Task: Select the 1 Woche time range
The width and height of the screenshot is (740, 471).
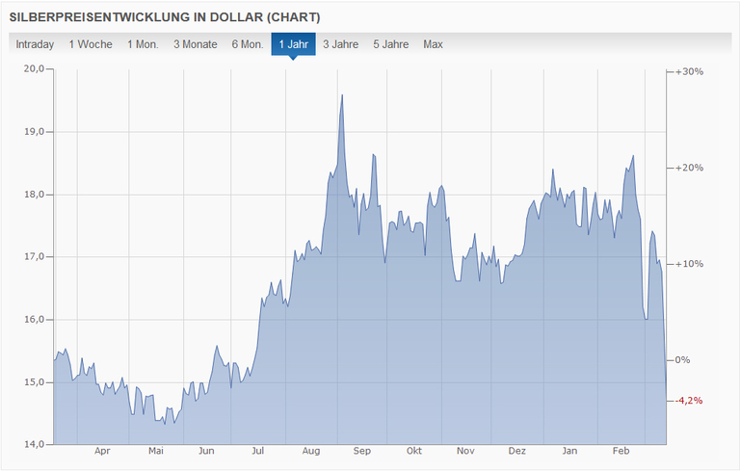Action: coord(91,44)
